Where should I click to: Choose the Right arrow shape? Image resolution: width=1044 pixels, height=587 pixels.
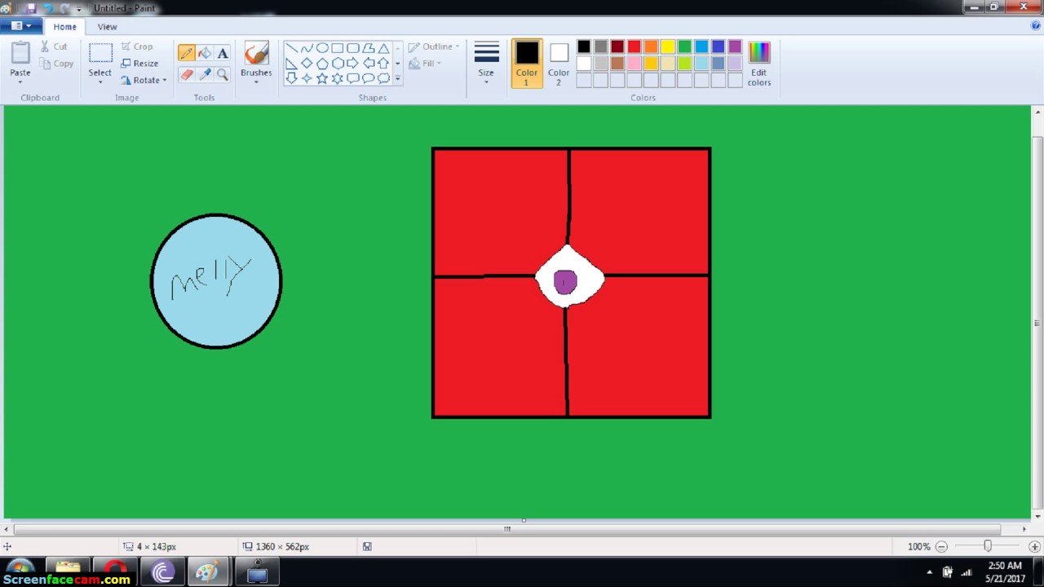352,64
